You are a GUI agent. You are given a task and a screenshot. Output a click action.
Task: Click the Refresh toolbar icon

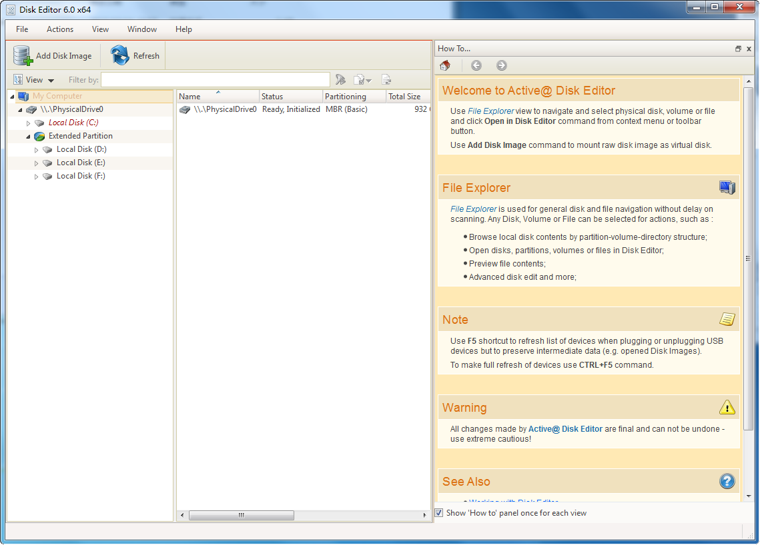tap(120, 56)
